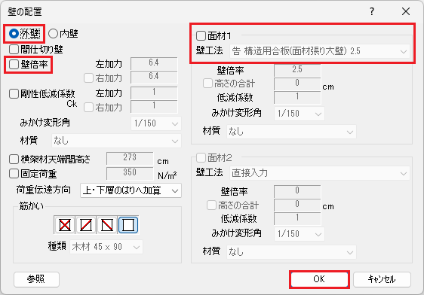Open 面材1 壁工法 構造用合板 dropdown

pyautogui.click(x=320, y=51)
